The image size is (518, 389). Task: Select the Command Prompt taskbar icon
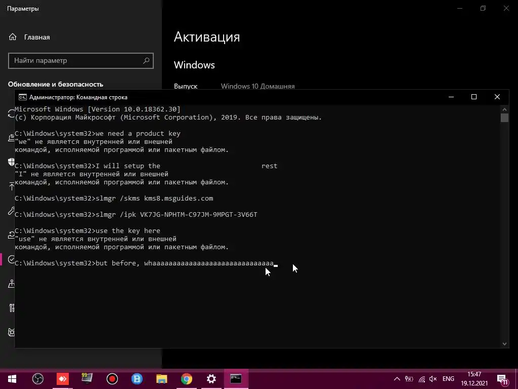pos(236,379)
